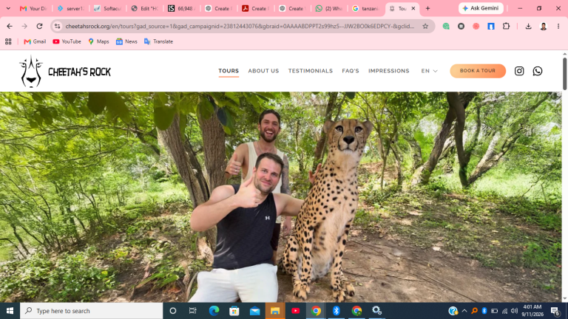
Task: Open the FAQ'S link
Action: (351, 71)
